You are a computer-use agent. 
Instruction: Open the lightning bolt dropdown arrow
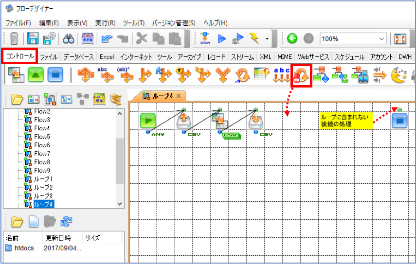pyautogui.click(x=267, y=39)
